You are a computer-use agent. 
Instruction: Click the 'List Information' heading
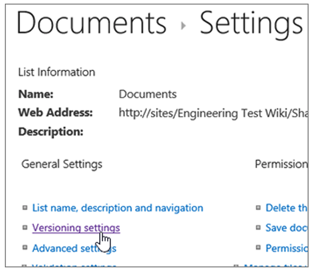[x=57, y=72]
